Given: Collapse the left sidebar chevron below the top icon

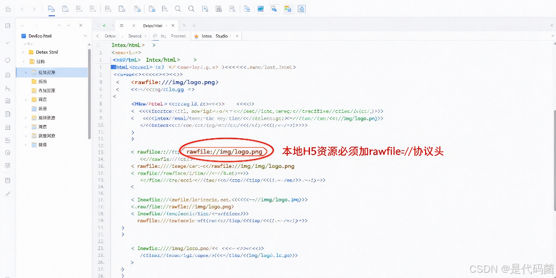Looking at the screenshot, I should click(7, 43).
